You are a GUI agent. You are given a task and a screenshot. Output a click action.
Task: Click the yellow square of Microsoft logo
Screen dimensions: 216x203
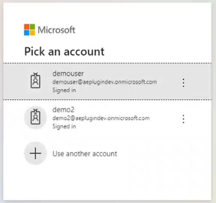coord(32,33)
